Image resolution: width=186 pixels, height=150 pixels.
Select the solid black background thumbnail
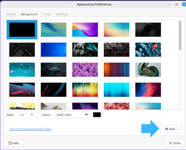point(22,30)
